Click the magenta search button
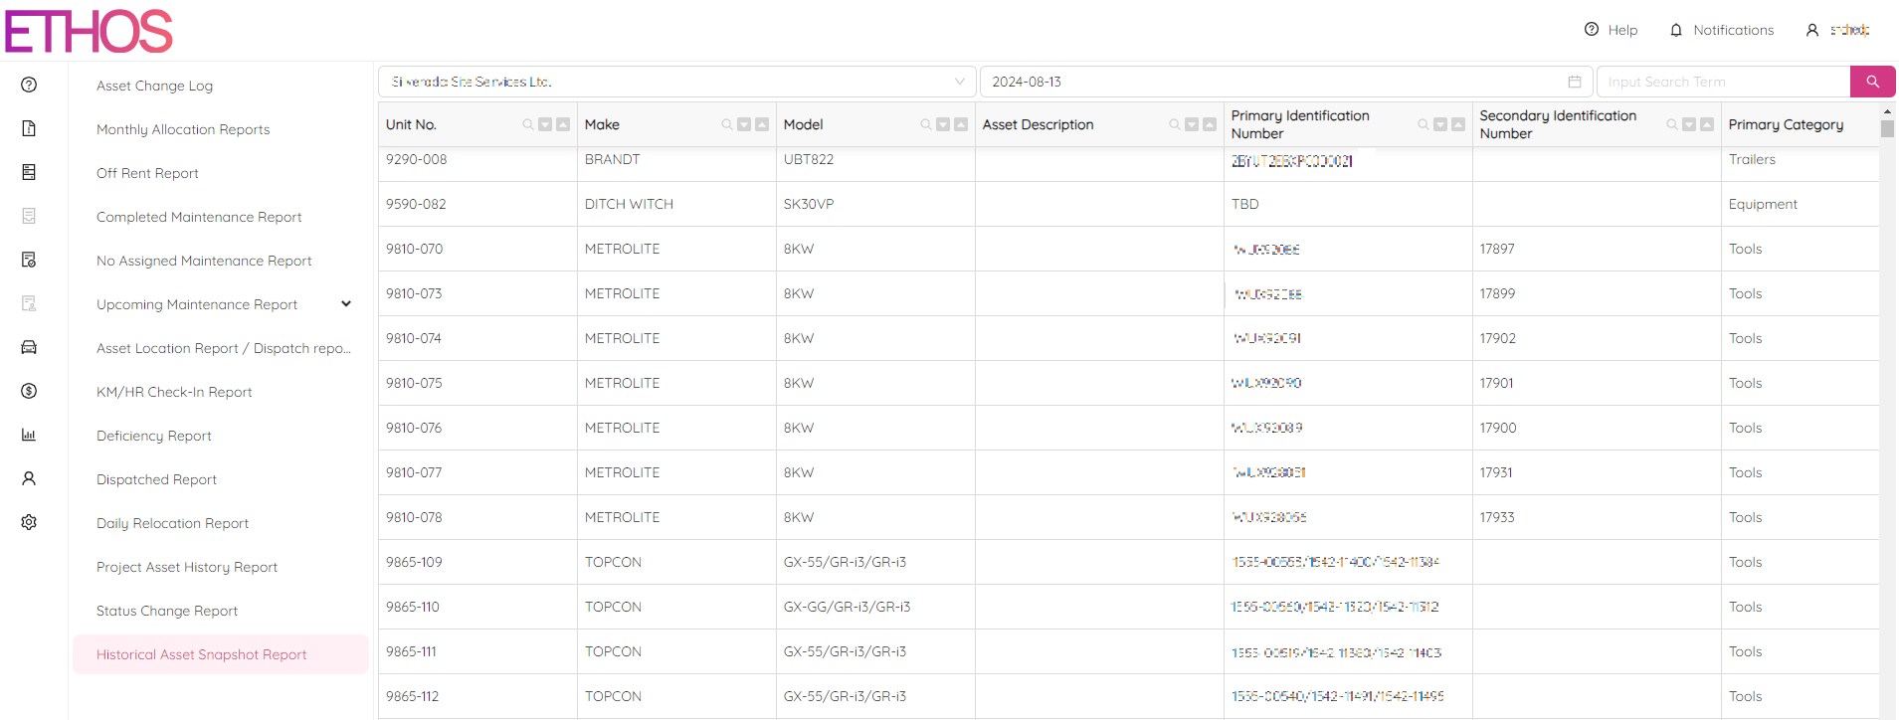Viewport: 1899px width, 720px height. point(1872,82)
